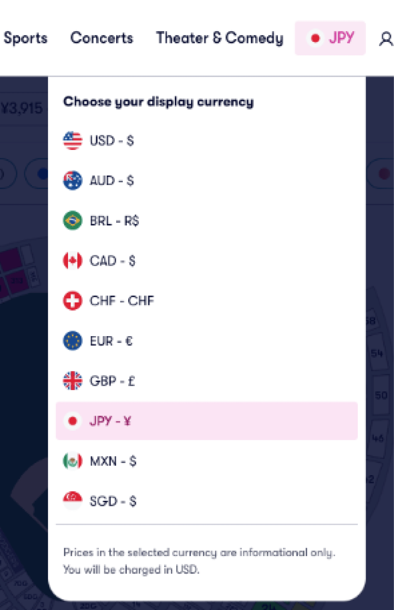Choose GBP - £ currency label

pyautogui.click(x=112, y=381)
